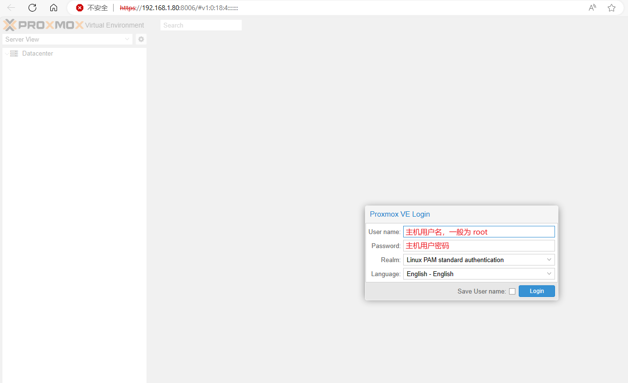Open the read aloud icon in address bar
The image size is (628, 383).
click(x=592, y=8)
